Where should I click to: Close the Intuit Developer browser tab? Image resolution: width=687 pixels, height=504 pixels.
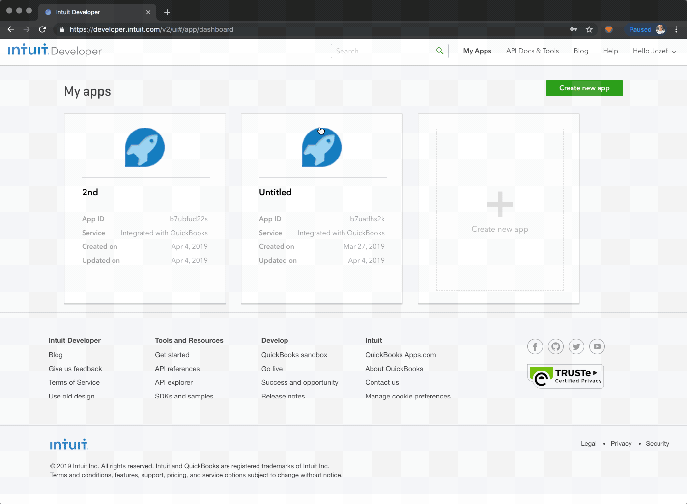coord(148,12)
